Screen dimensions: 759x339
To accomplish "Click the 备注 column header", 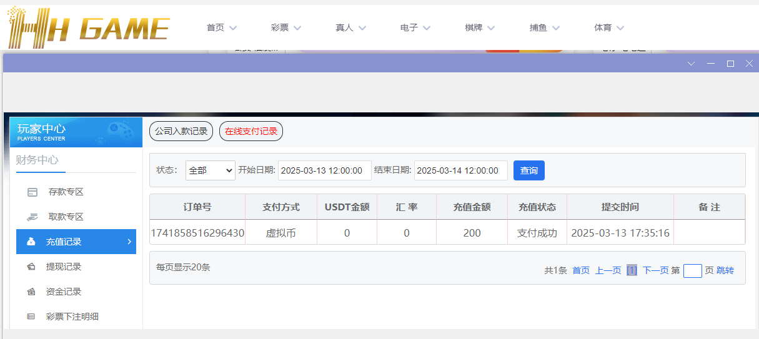I will 709,207.
